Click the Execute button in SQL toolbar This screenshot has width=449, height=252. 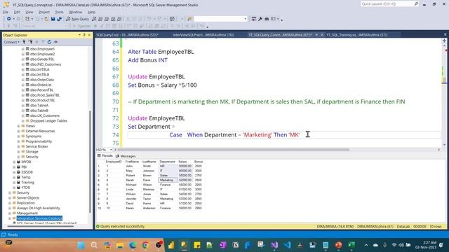(82, 26)
